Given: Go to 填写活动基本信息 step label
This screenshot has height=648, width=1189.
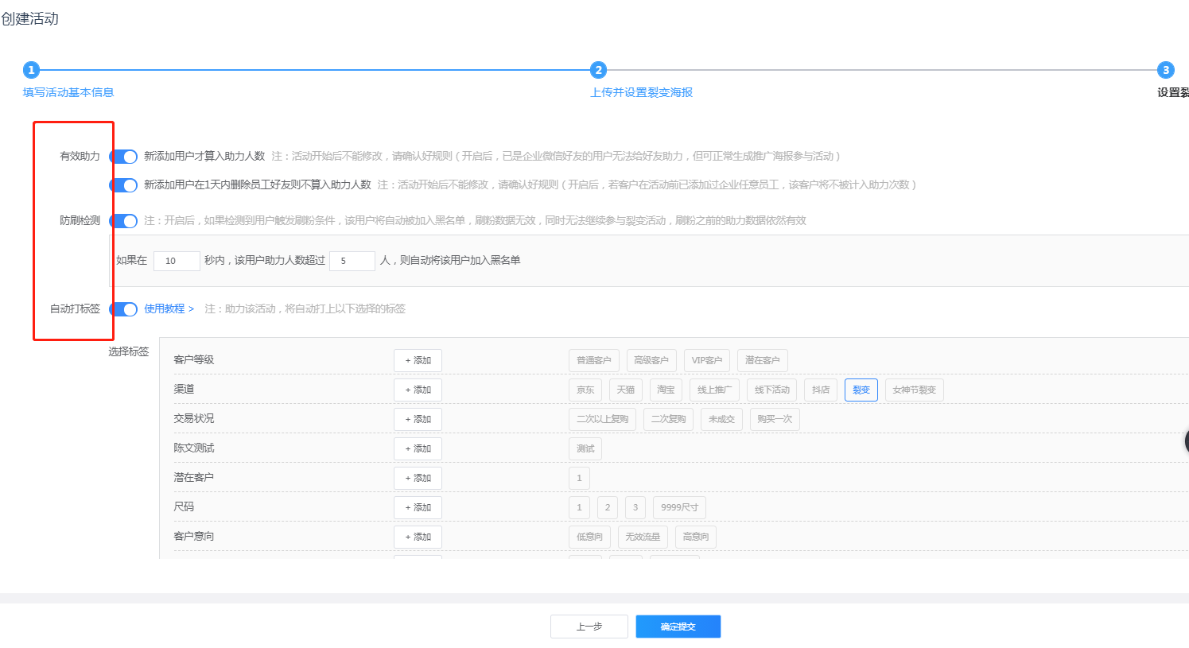Looking at the screenshot, I should pyautogui.click(x=68, y=92).
